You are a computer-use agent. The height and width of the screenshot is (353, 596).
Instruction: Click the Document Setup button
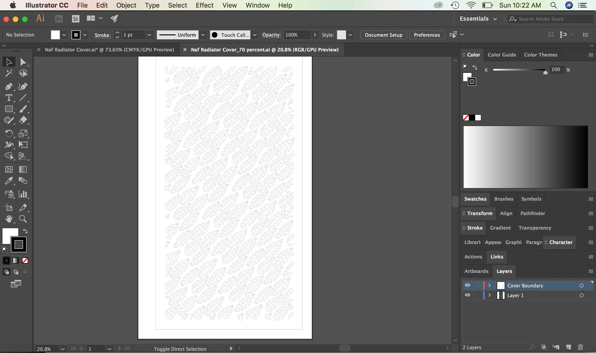(x=383, y=35)
